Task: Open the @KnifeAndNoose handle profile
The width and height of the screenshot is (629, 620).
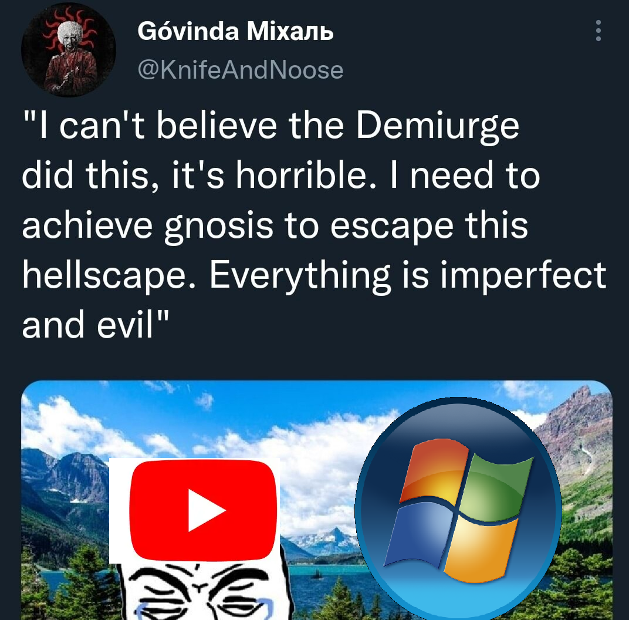Action: click(x=241, y=70)
